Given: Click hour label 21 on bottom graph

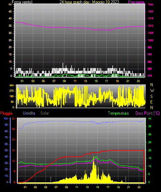Looking at the screenshot, I should (129, 187).
